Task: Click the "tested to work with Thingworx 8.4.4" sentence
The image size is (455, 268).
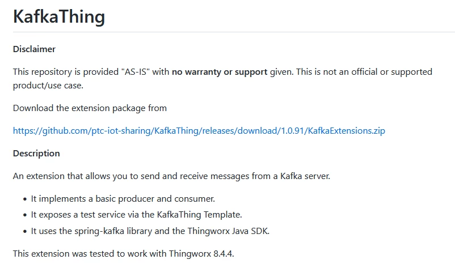Action: [123, 253]
